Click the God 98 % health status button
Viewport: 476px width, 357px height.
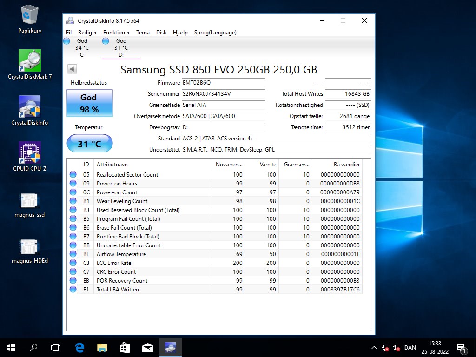coord(89,103)
